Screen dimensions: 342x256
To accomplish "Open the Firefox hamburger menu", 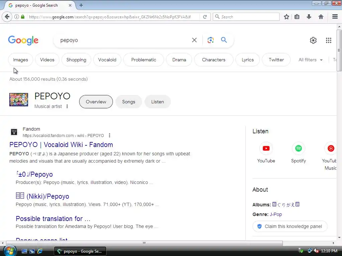I will pos(335,17).
